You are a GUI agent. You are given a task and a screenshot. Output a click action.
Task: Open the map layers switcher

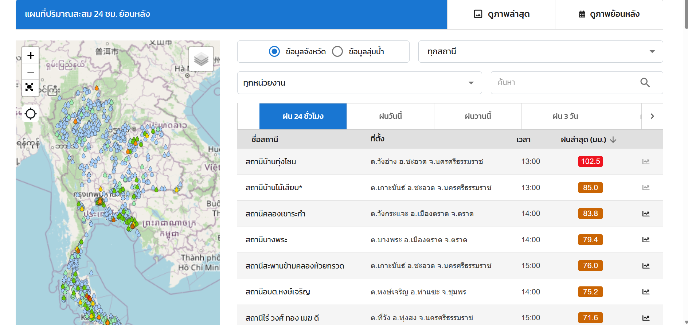[201, 59]
